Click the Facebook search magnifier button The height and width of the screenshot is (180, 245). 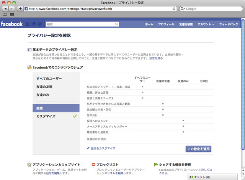pos(116,24)
